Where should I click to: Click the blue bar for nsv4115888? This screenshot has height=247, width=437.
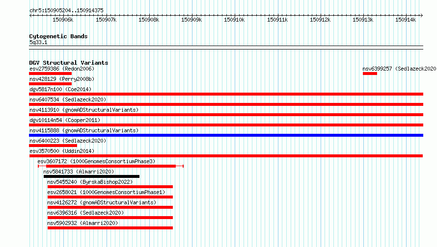pos(226,135)
